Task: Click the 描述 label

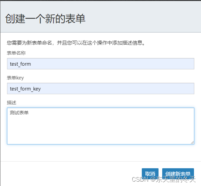Action: coord(11,102)
